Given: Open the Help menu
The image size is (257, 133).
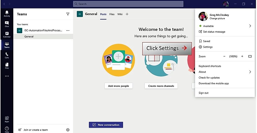Looking at the screenshot, I should (7, 130).
